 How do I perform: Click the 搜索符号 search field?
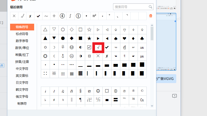tap(131, 7)
